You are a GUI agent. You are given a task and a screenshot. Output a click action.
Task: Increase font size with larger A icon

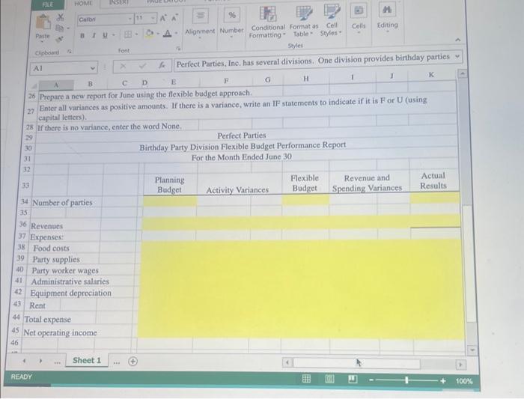[x=162, y=18]
